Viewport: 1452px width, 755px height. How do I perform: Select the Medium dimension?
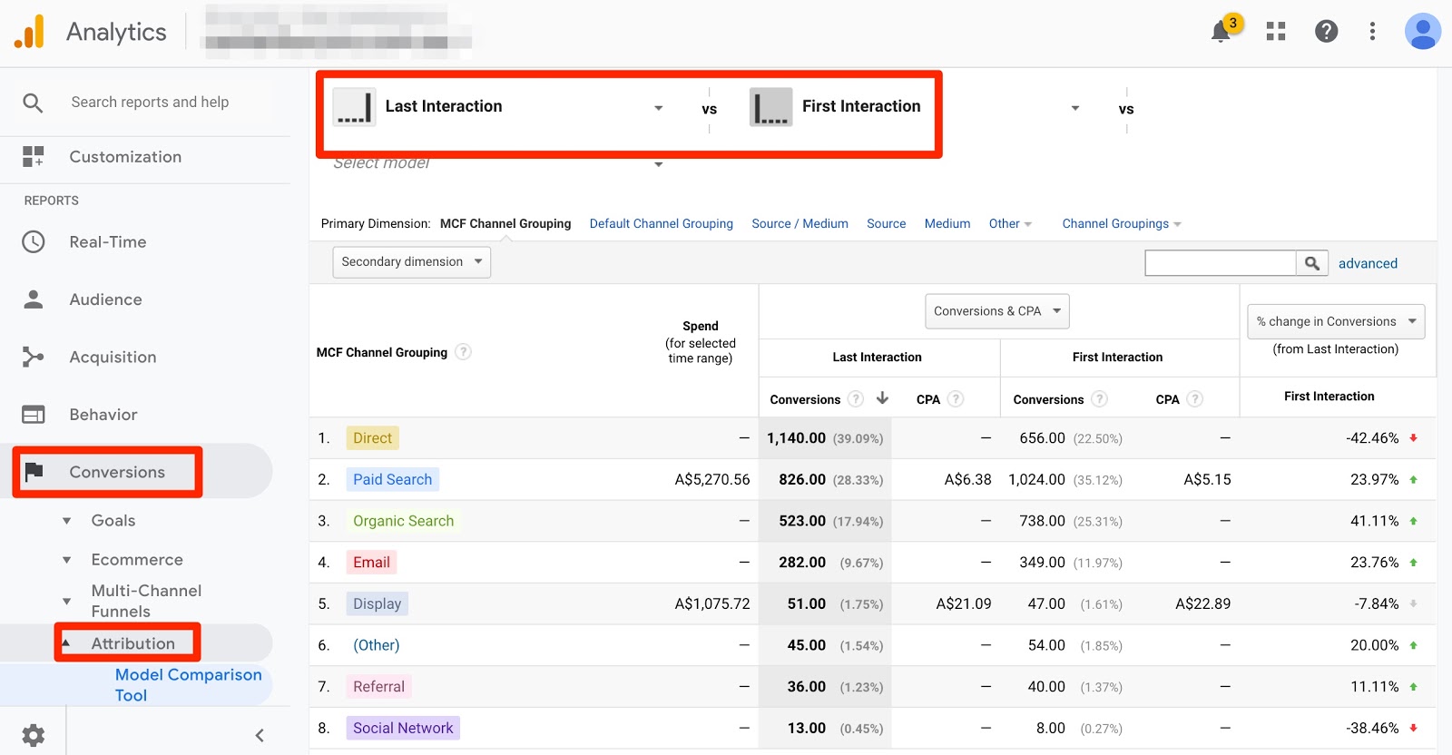click(x=947, y=224)
